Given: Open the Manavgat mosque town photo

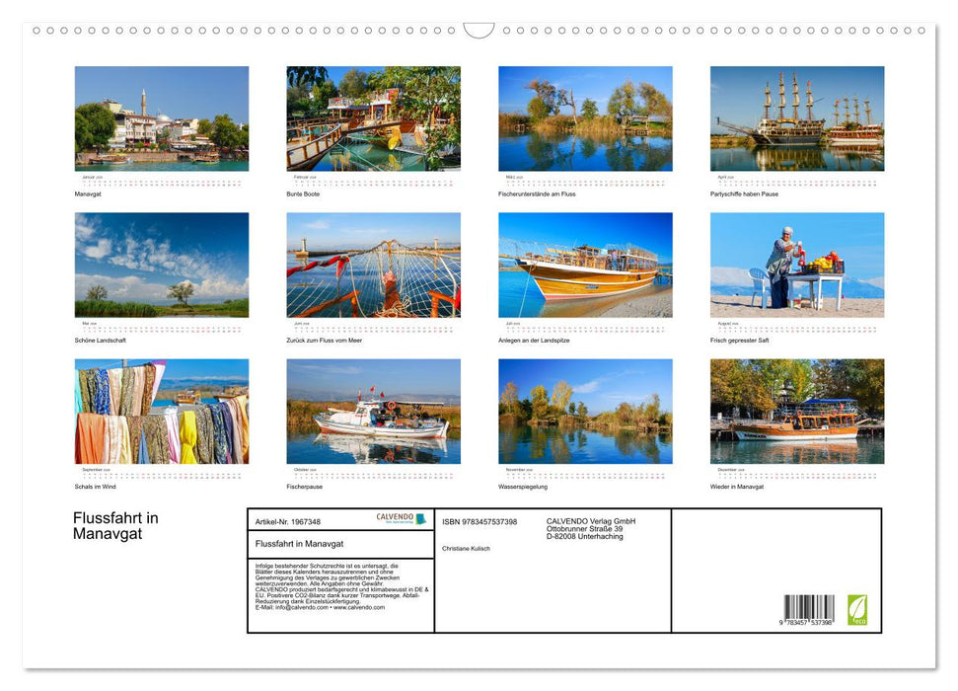Looking at the screenshot, I should pos(162,118).
